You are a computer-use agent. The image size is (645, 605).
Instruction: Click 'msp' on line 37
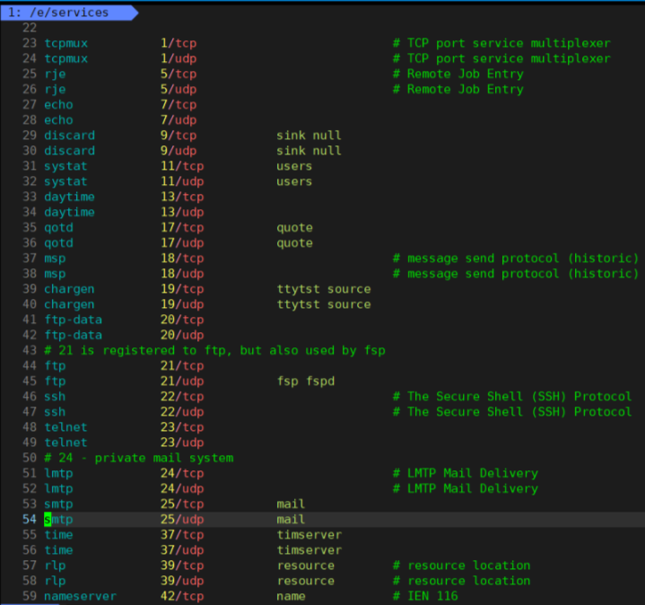55,259
